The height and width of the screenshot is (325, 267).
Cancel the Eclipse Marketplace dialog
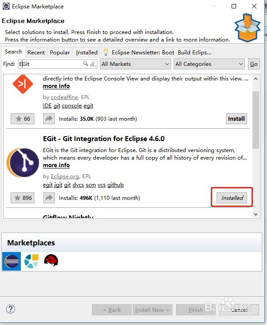tap(239, 310)
